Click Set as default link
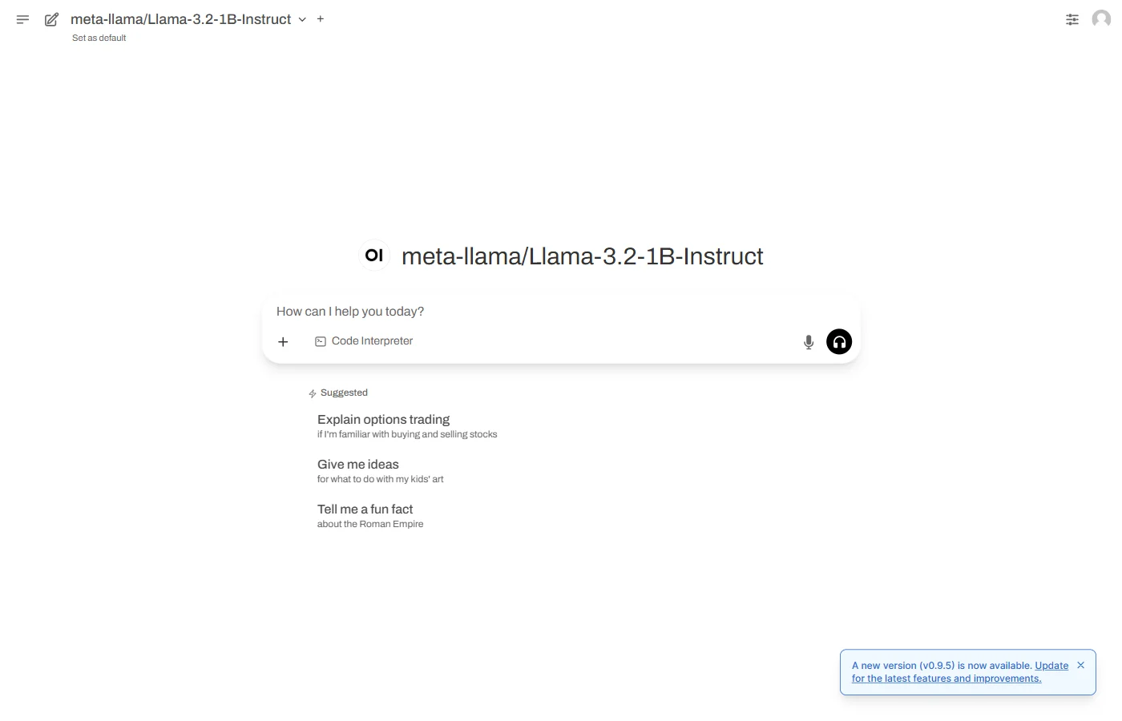The image size is (1122, 721). pos(99,38)
